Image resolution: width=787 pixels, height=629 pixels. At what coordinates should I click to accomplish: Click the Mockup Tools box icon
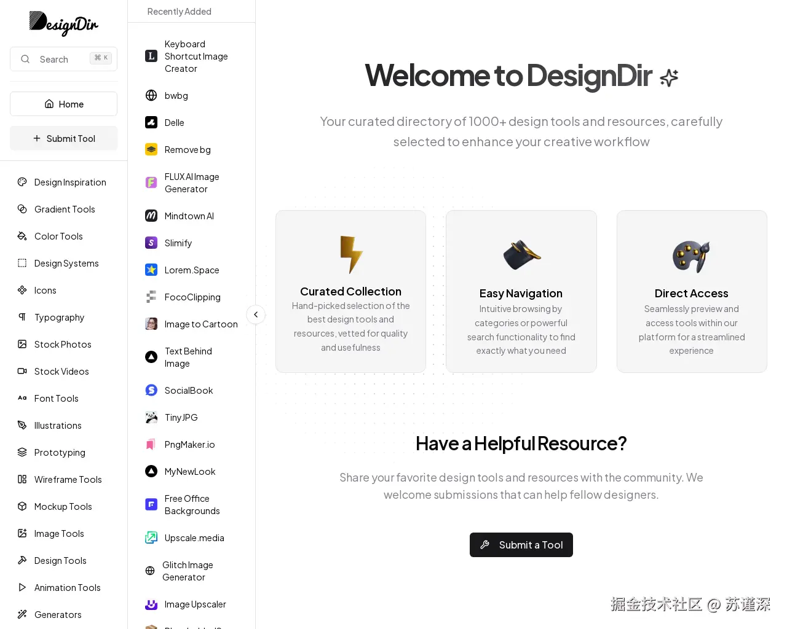tap(22, 506)
